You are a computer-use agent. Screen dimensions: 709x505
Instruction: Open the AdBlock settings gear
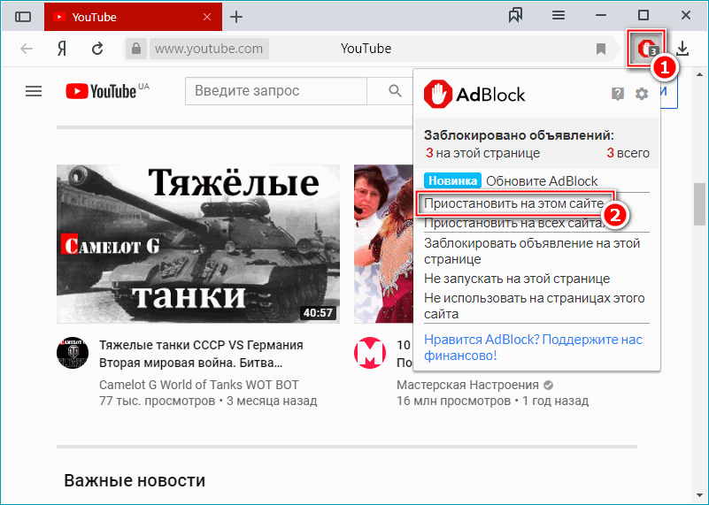[642, 94]
